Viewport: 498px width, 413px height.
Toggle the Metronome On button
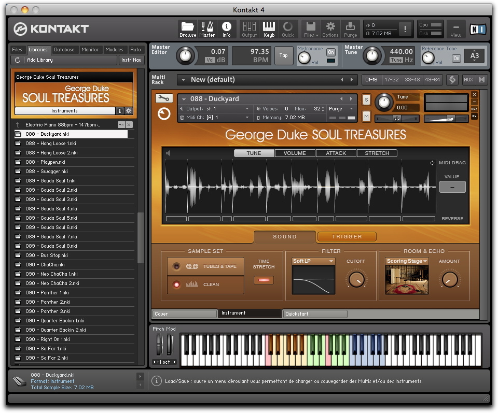pos(331,52)
